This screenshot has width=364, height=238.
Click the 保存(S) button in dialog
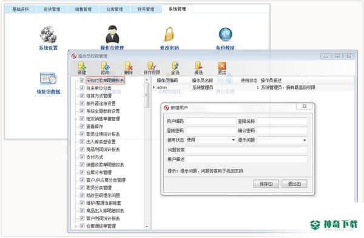pos(266,184)
